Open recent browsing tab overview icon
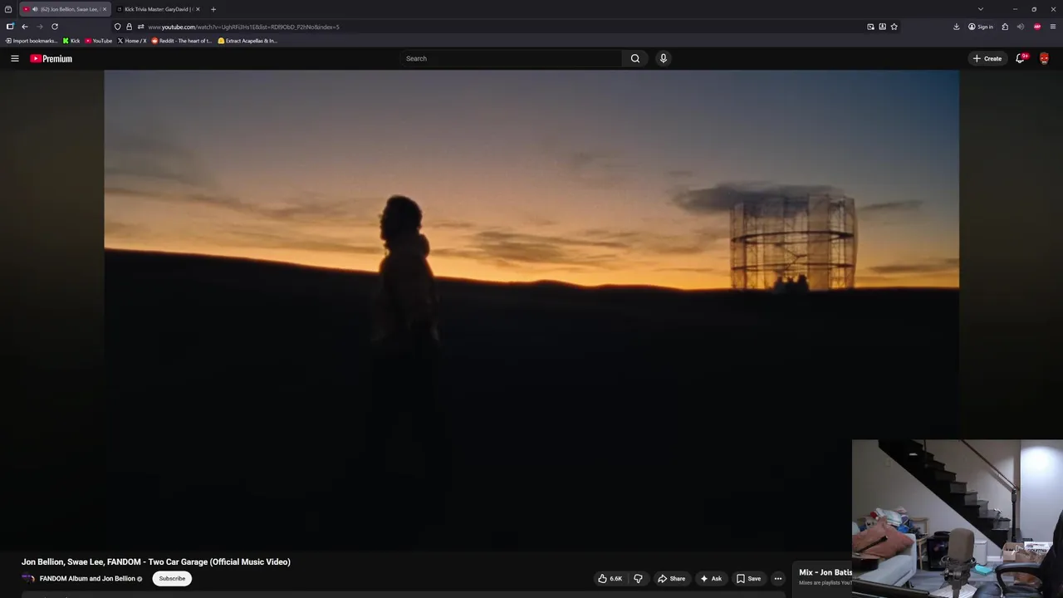Image resolution: width=1063 pixels, height=598 pixels. [x=8, y=9]
